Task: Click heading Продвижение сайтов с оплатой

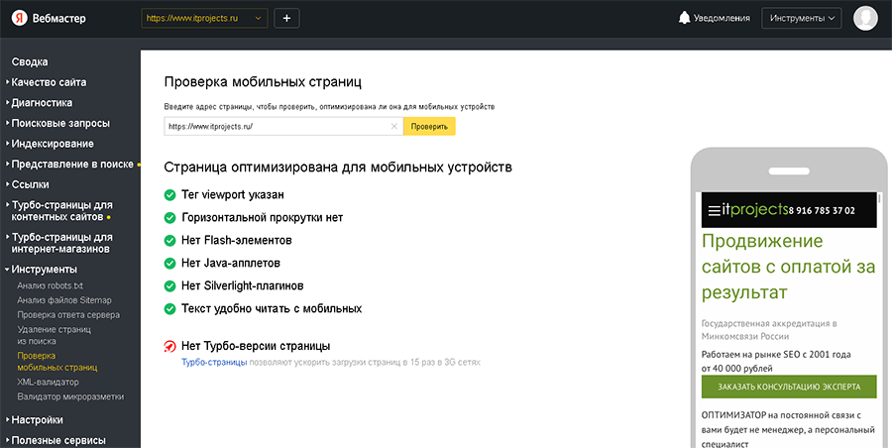Action: coord(789,267)
